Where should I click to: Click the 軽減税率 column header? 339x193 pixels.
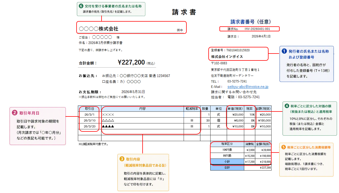coord(192,108)
